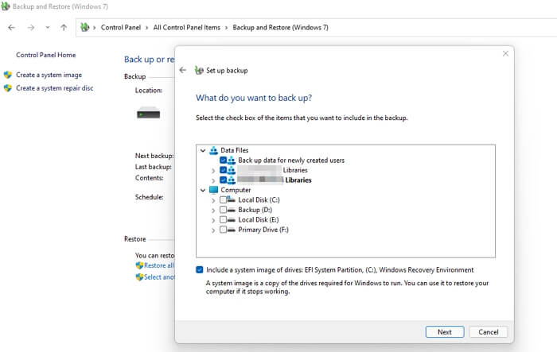The width and height of the screenshot is (557, 352).
Task: Collapse the Data Files tree node
Action: [x=203, y=150]
